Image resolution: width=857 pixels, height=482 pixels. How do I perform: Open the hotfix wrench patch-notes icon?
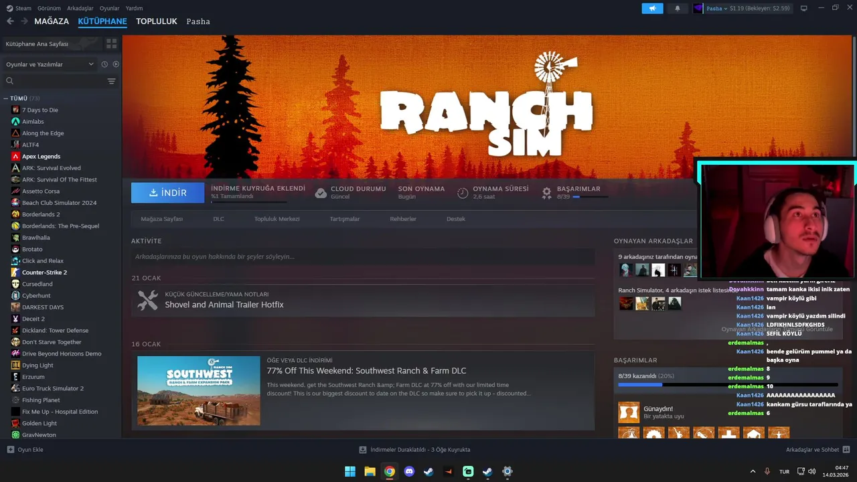147,300
